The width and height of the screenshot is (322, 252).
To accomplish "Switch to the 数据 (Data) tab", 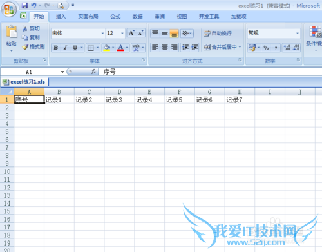I will tap(138, 17).
